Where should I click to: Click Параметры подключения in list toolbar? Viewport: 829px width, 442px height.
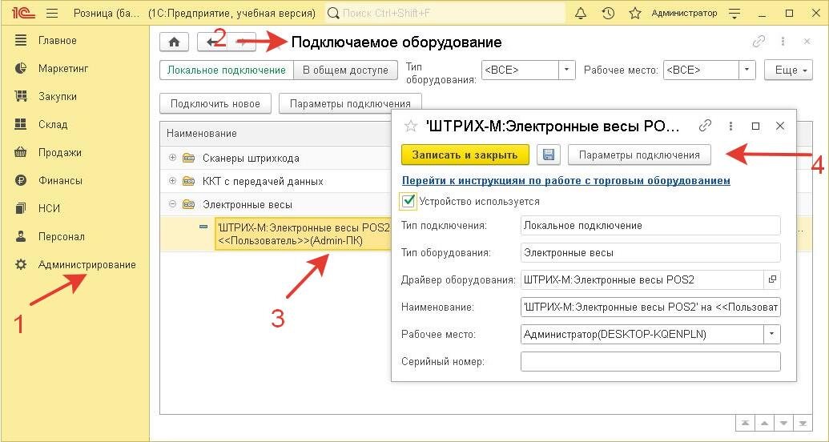(x=351, y=103)
